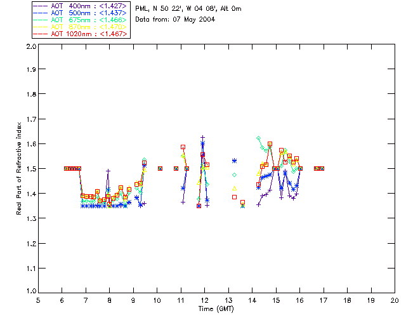Click the y-axis tick label 1.5
406x325 pixels.
[x=31, y=169]
